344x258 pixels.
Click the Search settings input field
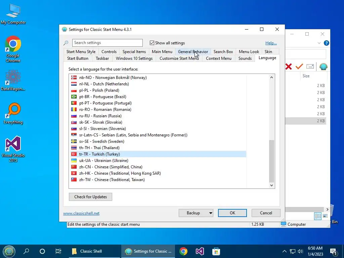point(107,43)
